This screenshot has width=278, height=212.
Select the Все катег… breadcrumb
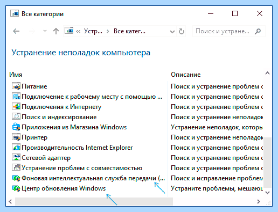[x=129, y=31]
